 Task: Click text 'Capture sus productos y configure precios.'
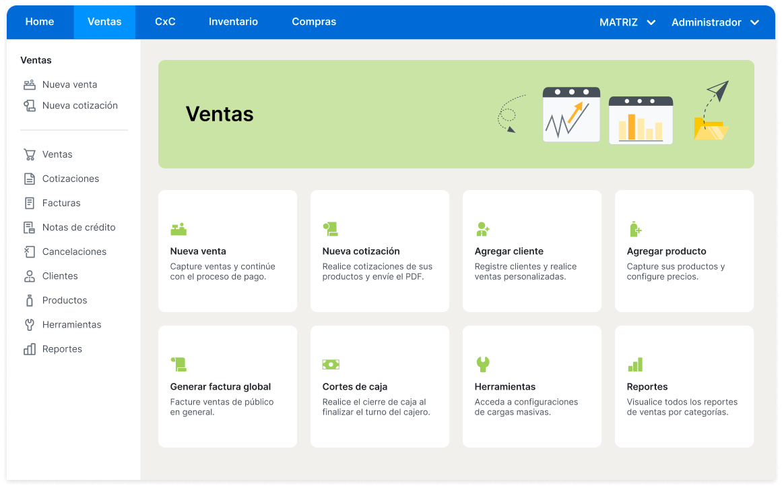676,272
